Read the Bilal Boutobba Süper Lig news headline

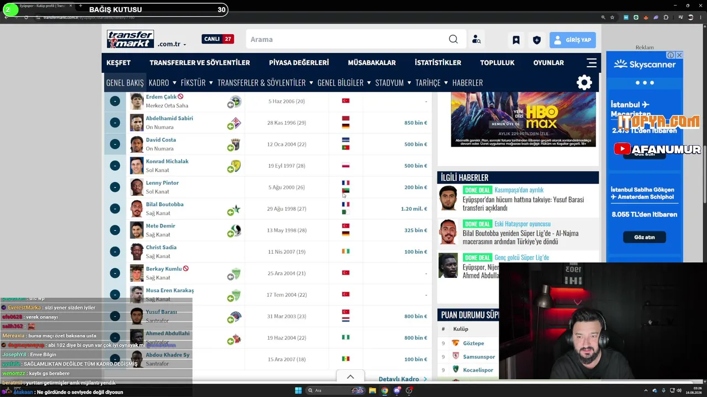521,237
